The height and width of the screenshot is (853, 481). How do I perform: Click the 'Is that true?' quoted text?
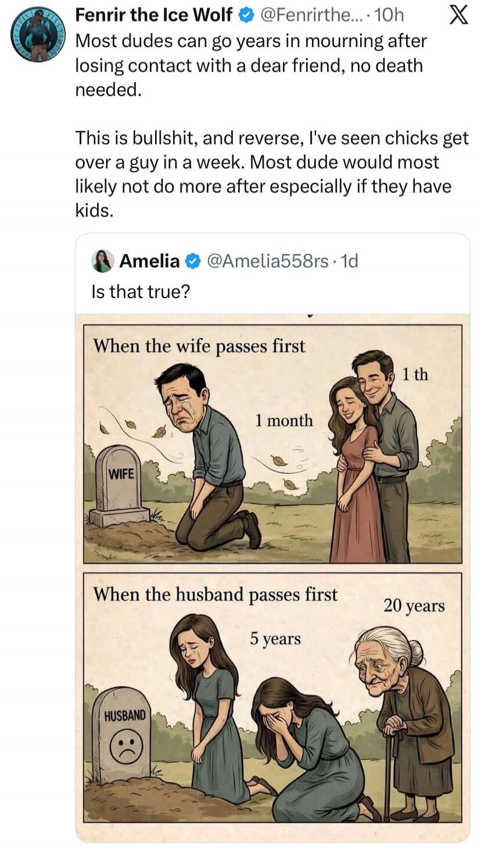pos(141,291)
